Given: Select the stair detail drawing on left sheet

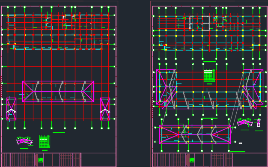Looking at the screenshot, I should click(x=24, y=141).
